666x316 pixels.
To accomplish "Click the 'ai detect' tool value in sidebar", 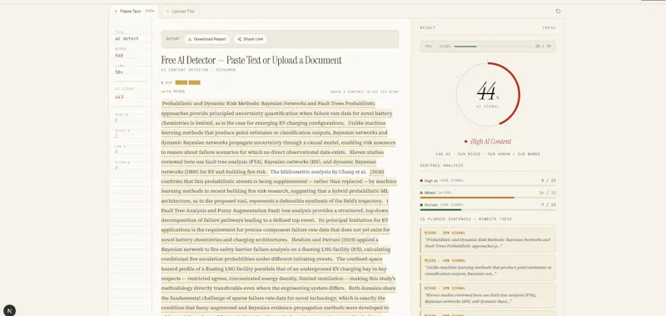I will pos(127,38).
